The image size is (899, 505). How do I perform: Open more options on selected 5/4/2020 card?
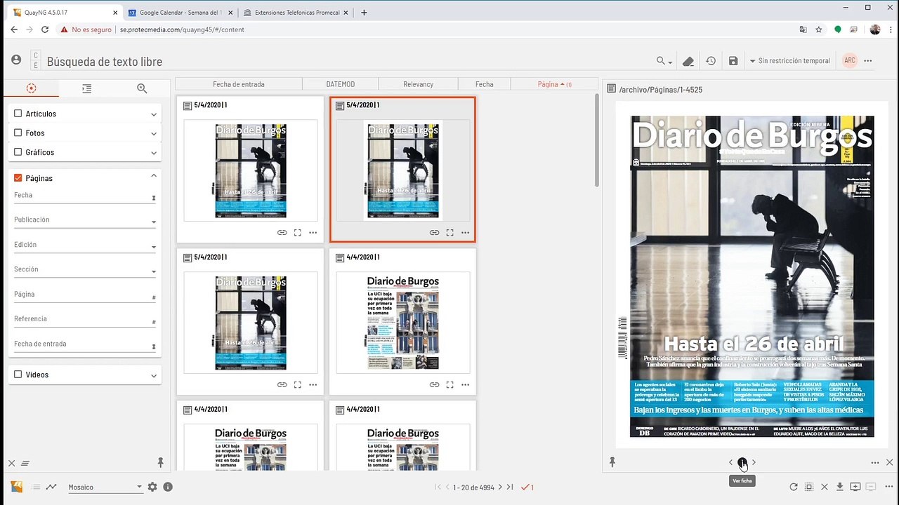pos(466,233)
